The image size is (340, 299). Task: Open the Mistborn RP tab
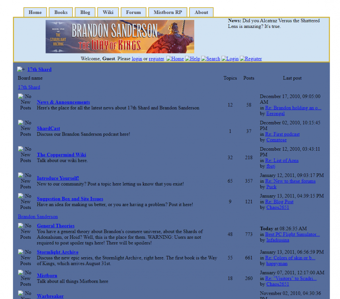(x=168, y=12)
